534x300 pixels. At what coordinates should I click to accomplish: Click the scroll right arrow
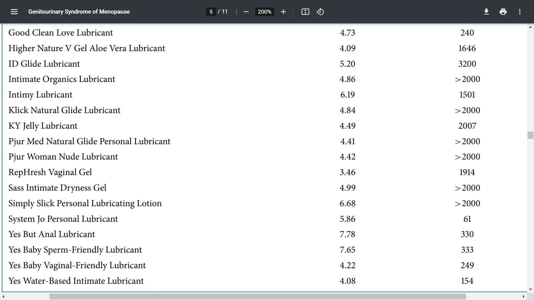(x=523, y=297)
